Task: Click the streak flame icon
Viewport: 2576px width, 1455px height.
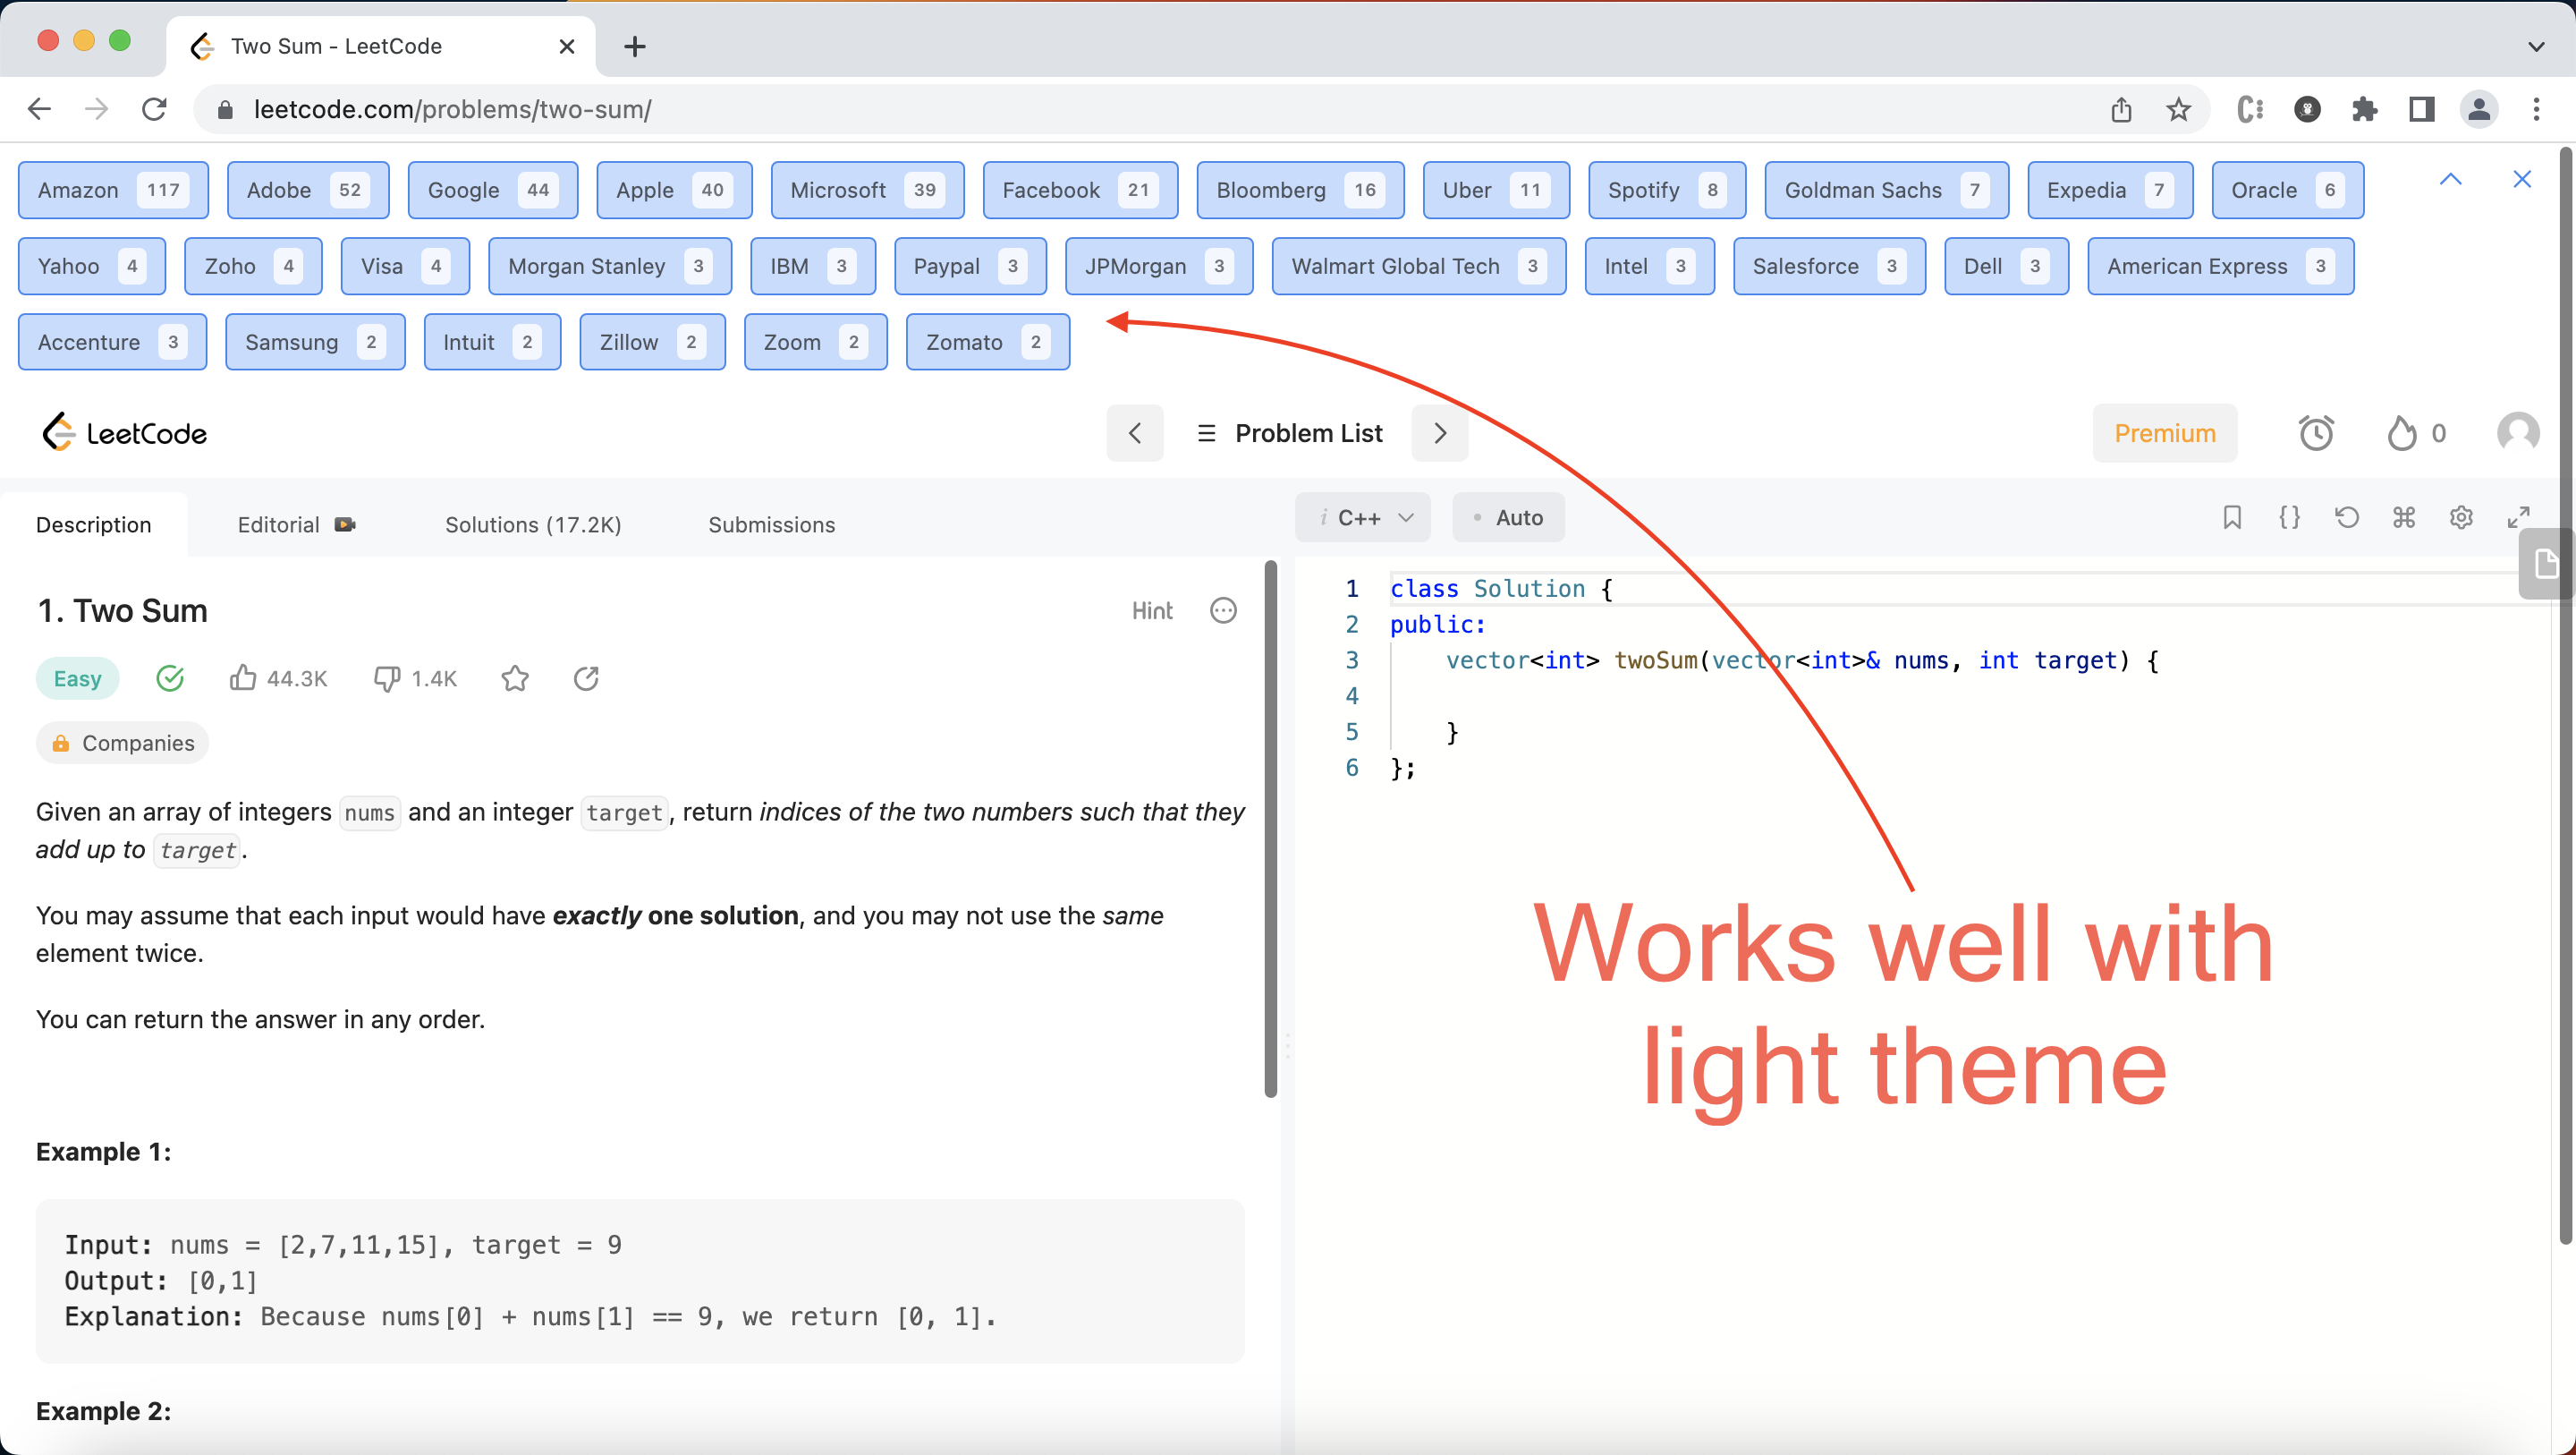Action: click(2401, 432)
